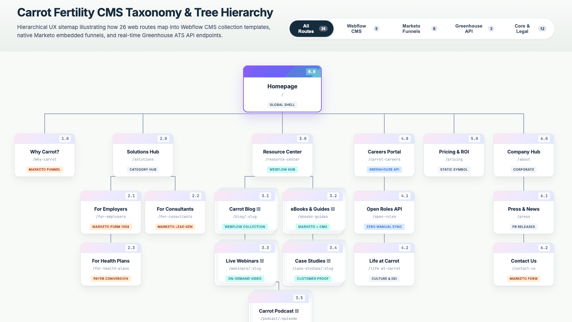Click the /blog/:slug route path
This screenshot has width=572, height=322.
click(x=245, y=217)
